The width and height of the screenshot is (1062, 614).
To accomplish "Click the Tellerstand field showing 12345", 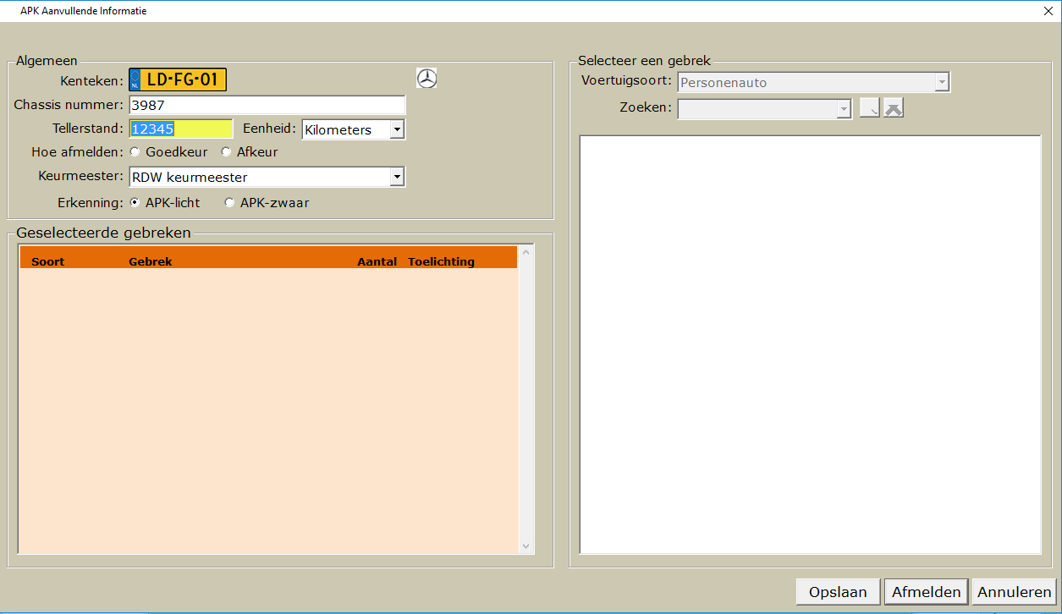I will (181, 129).
